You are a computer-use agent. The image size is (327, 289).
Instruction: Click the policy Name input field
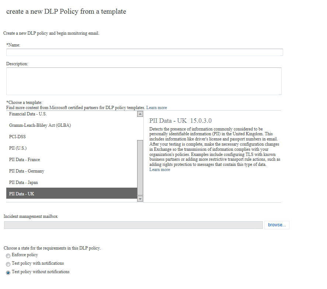click(x=145, y=52)
